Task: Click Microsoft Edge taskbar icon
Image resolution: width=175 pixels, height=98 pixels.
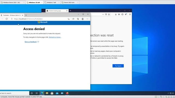Action: tap(42, 93)
